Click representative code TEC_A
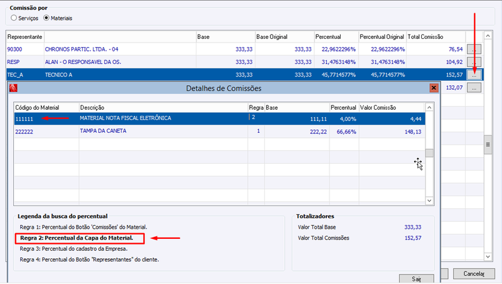This screenshot has width=502, height=284. (15, 75)
